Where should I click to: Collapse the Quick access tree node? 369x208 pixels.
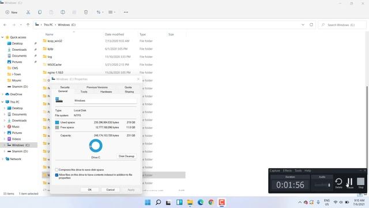click(2, 37)
